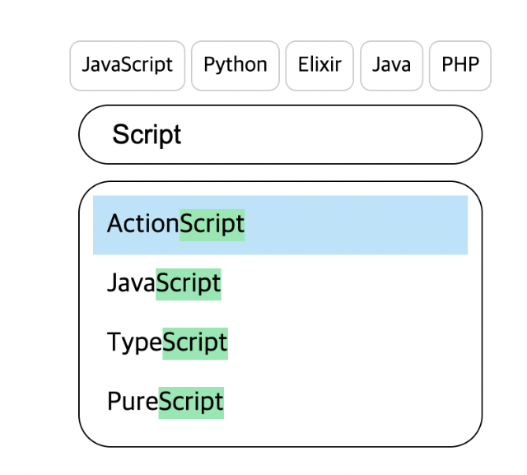This screenshot has height=475, width=527.
Task: Select PureScript suggestion in the list
Action: (x=280, y=402)
